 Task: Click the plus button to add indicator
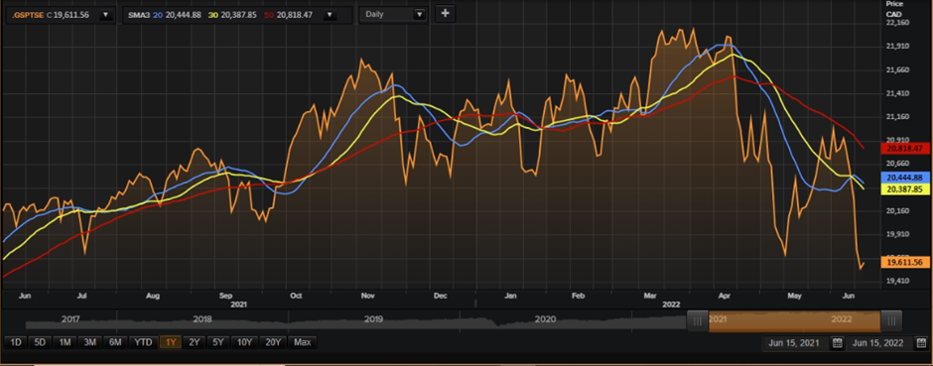point(445,14)
